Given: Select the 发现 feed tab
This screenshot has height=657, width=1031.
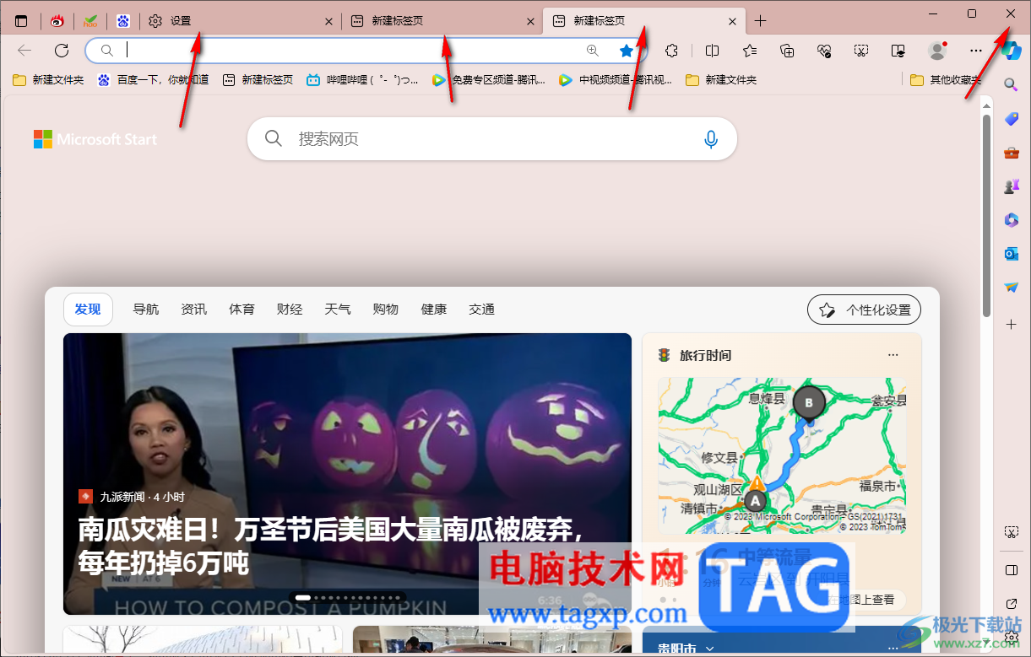Looking at the screenshot, I should 88,310.
